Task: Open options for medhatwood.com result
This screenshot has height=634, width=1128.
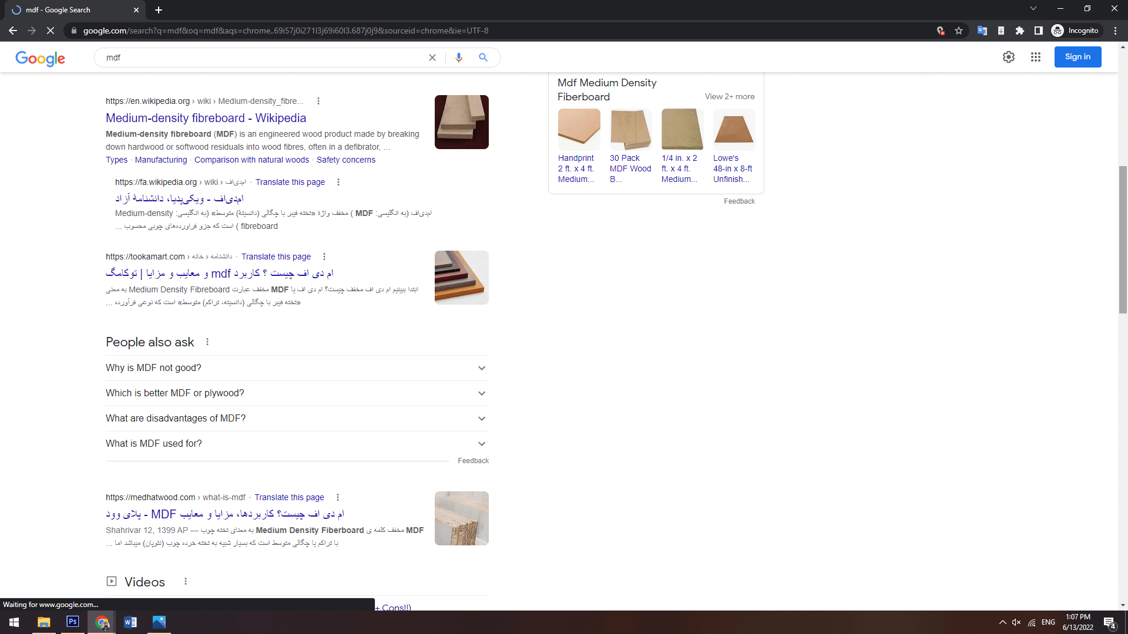Action: click(x=338, y=497)
